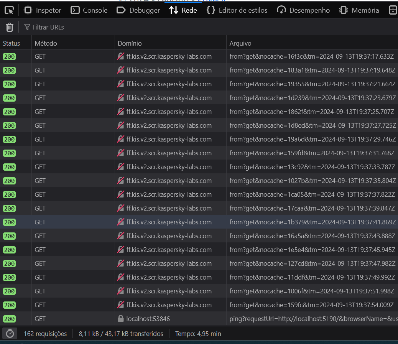
Task: Select request with nocache=1862f
Action: point(199,112)
